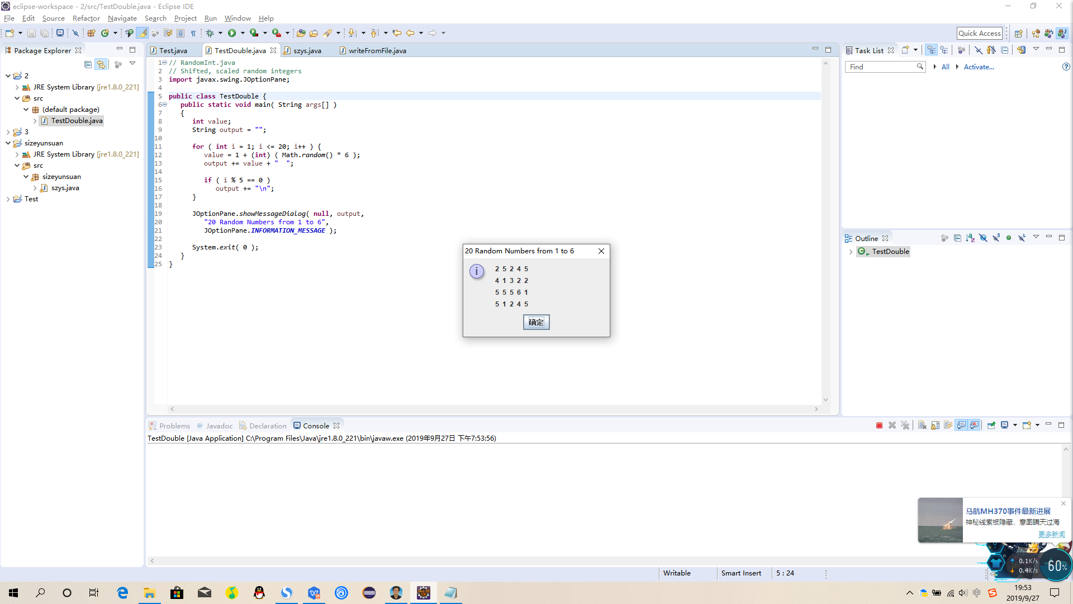Image resolution: width=1073 pixels, height=604 pixels.
Task: Expand TestDouble class in Outline
Action: tap(851, 252)
